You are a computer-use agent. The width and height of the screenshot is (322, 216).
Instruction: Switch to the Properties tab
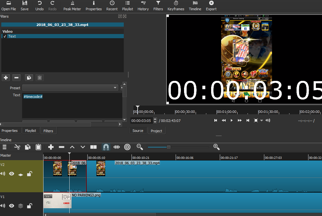(x=10, y=131)
